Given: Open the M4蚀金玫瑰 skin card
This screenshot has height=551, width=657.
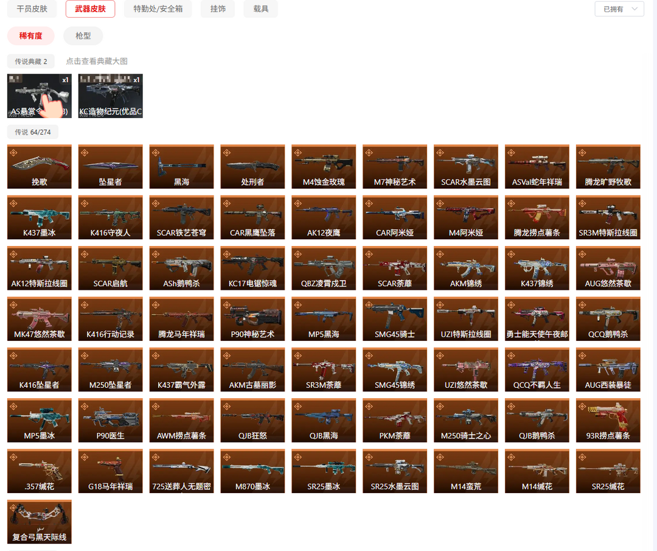Looking at the screenshot, I should tap(324, 166).
